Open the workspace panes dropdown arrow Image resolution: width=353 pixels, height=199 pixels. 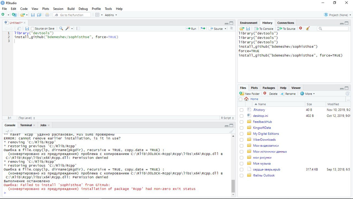(102, 15)
